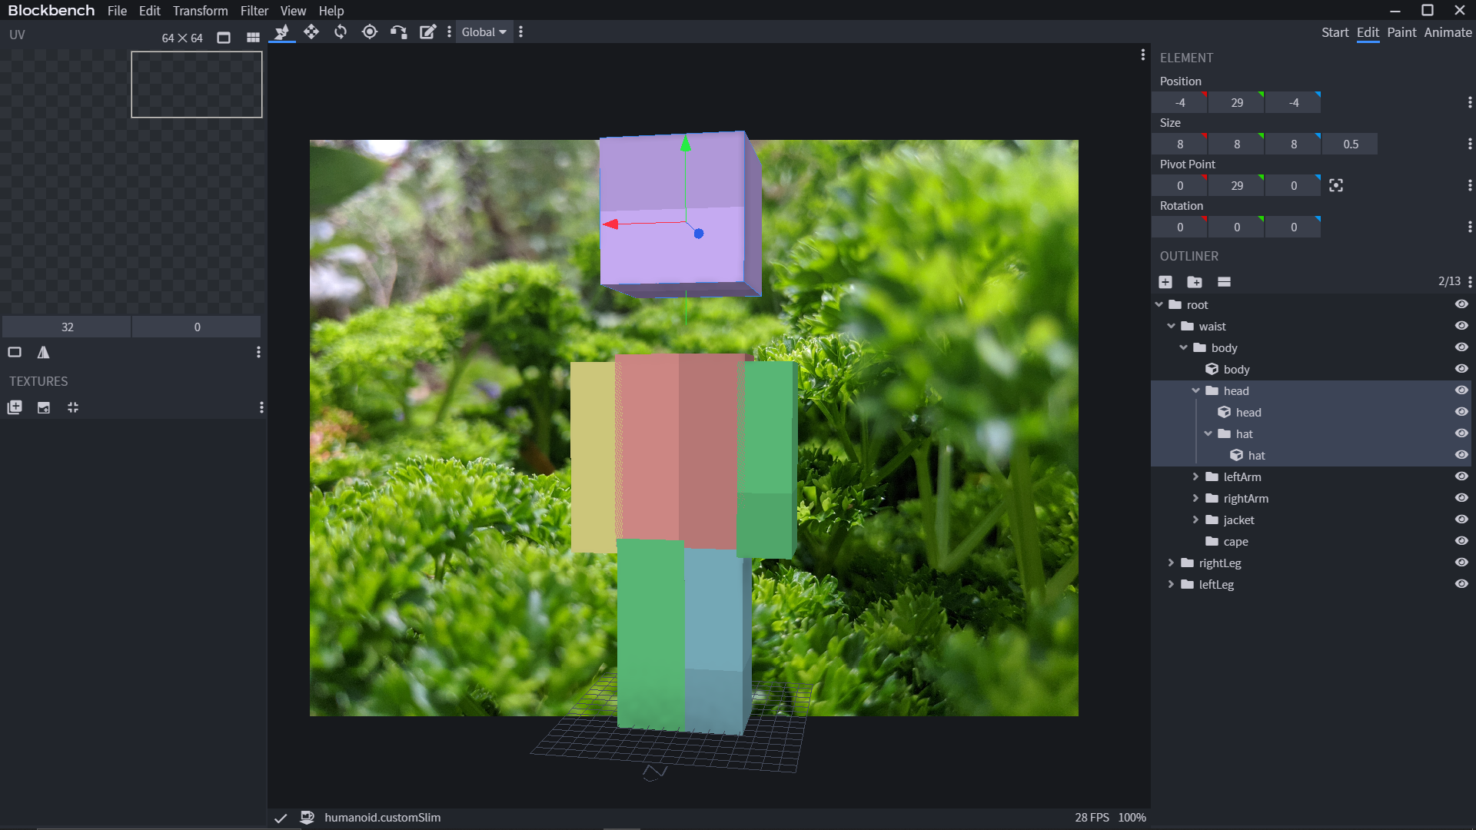Click the Position X field showing -4
Viewport: 1476px width, 830px height.
click(x=1180, y=102)
